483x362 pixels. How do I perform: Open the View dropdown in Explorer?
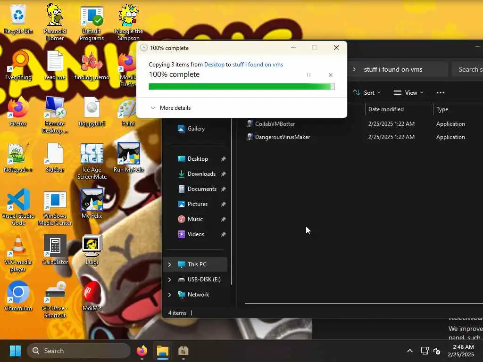[408, 93]
